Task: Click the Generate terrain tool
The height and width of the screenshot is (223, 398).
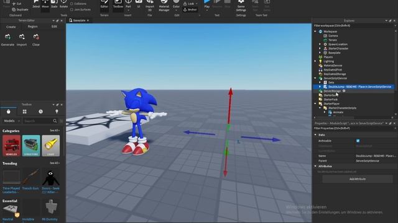Action: pyautogui.click(x=7, y=40)
